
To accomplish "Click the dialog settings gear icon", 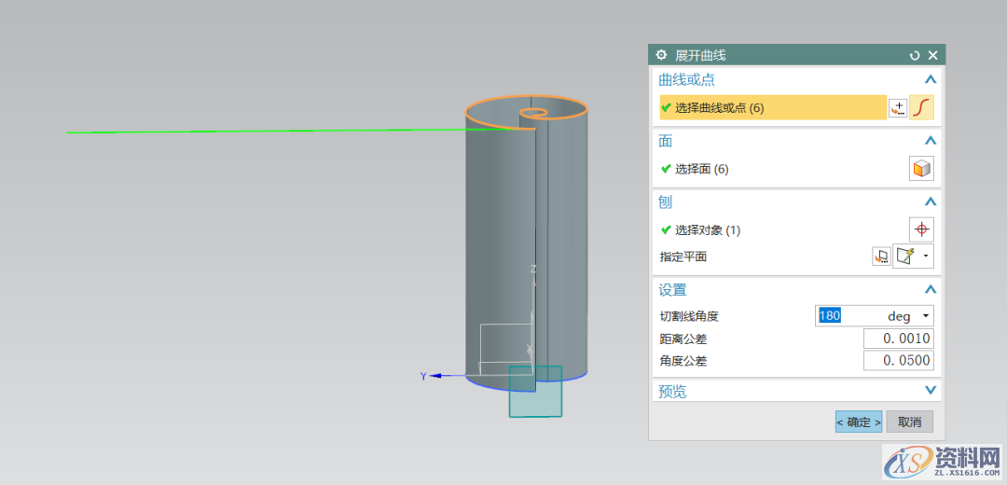I will [662, 56].
